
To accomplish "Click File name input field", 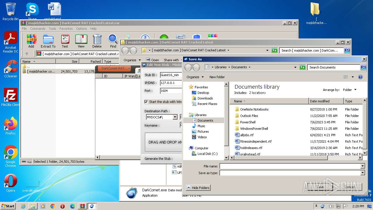I will 290,166.
